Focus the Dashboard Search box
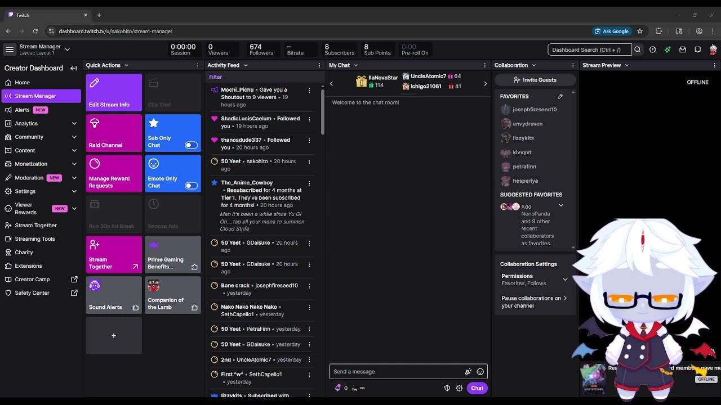Screen dimensions: 721x405 [589, 49]
